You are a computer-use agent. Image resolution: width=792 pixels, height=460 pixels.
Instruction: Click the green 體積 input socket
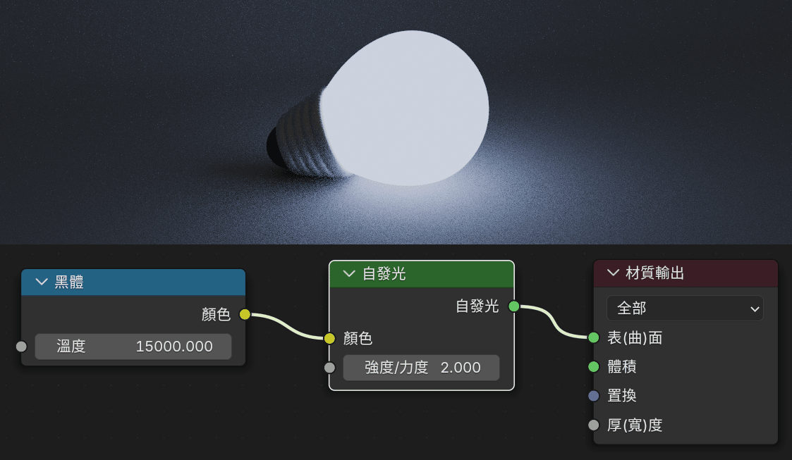(594, 367)
